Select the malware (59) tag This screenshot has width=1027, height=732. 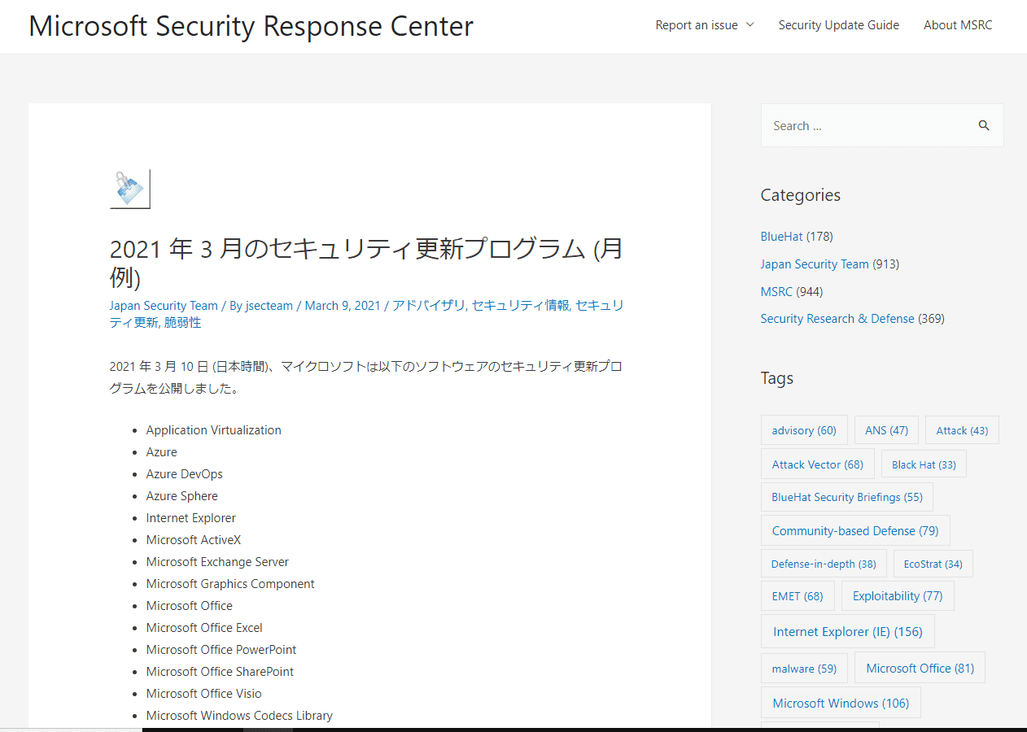804,669
